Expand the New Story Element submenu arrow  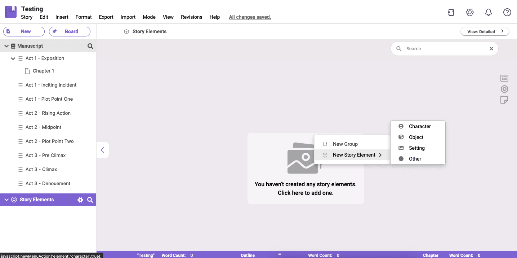[380, 155]
